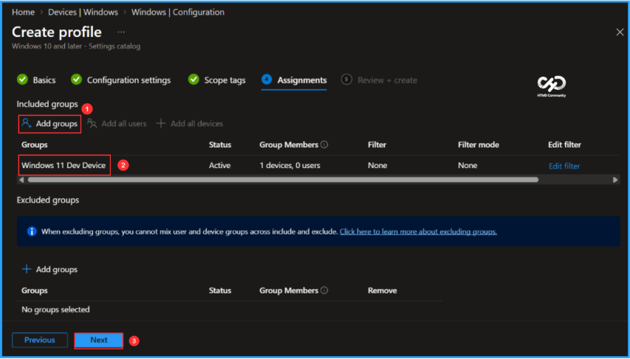Image resolution: width=630 pixels, height=359 pixels.
Task: Click Add all devices
Action: (x=189, y=124)
